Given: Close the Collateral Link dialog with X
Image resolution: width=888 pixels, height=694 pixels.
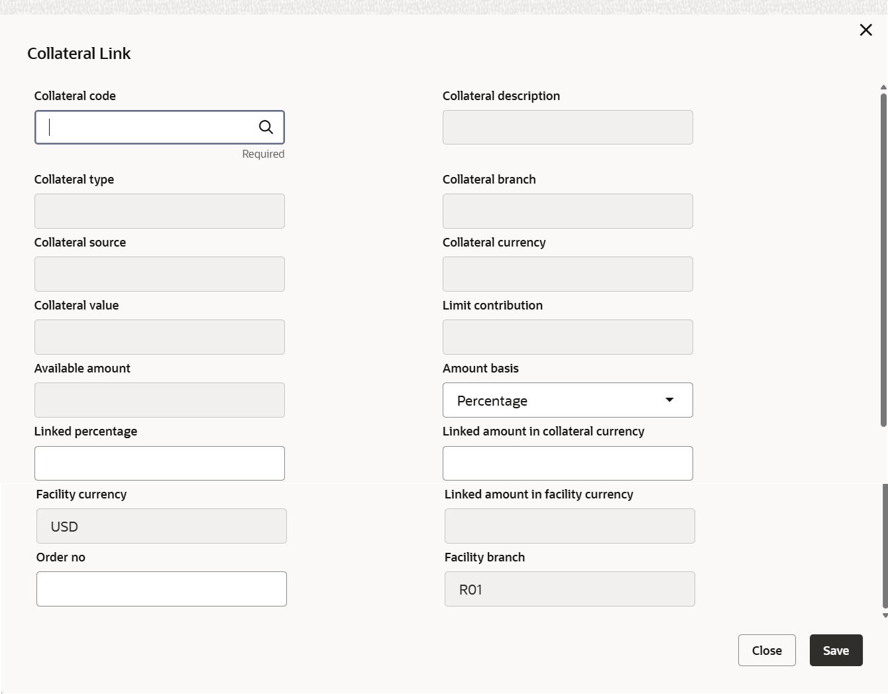Looking at the screenshot, I should tap(865, 30).
